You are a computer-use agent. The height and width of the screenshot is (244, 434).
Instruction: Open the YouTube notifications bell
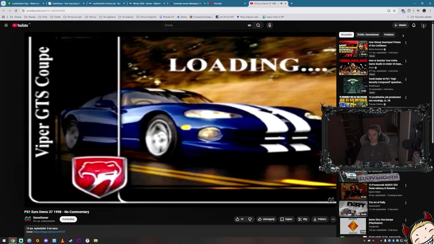point(414,25)
